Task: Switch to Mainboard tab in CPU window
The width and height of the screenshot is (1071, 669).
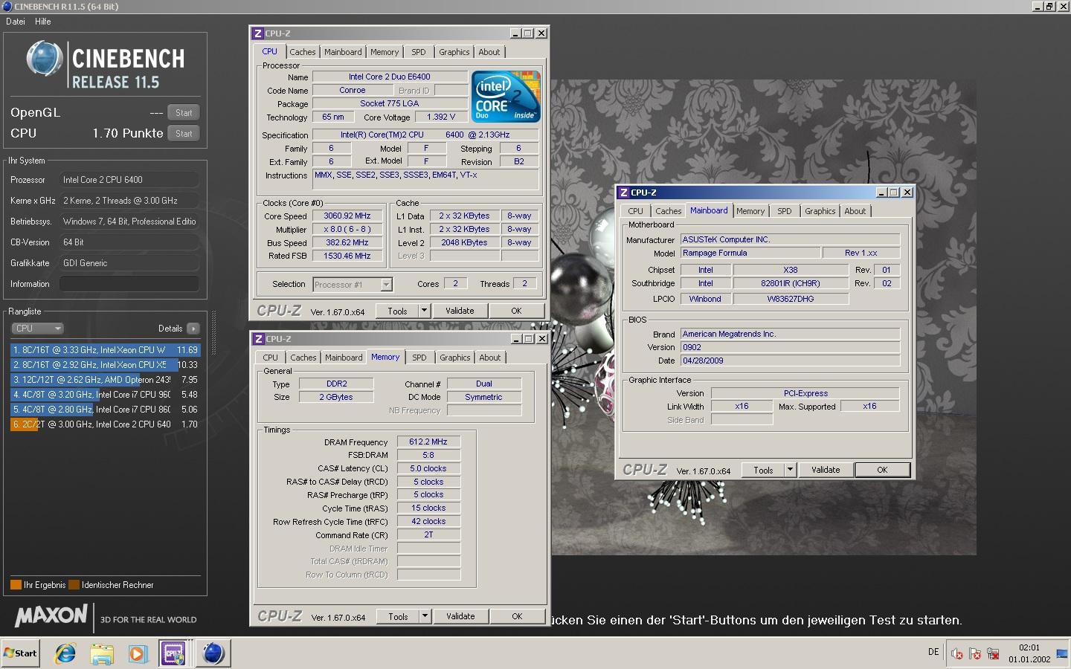Action: pos(343,52)
